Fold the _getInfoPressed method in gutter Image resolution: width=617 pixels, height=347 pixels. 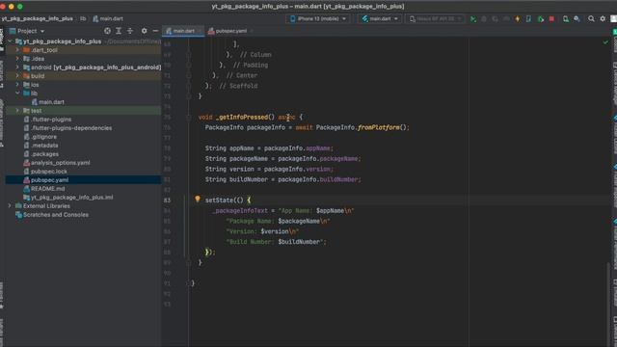coord(189,118)
